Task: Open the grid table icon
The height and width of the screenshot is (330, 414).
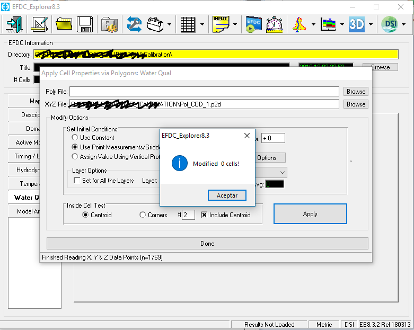Action: (x=188, y=24)
